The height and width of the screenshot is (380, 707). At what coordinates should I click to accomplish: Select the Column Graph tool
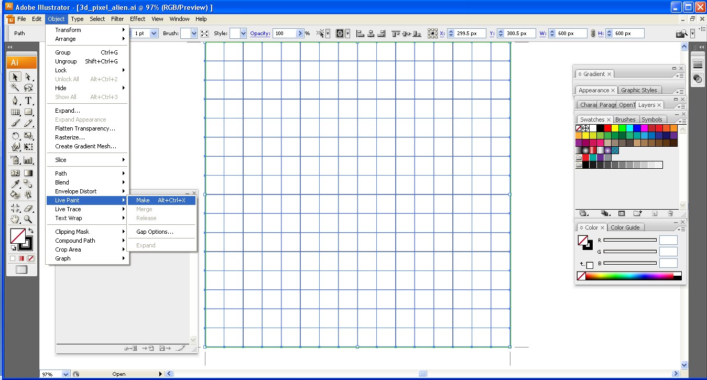tap(28, 160)
